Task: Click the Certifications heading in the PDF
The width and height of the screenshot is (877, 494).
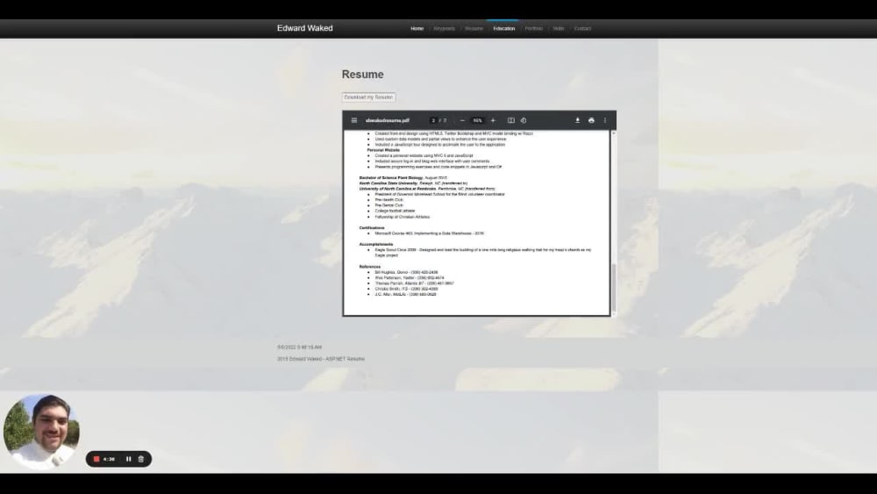Action: pyautogui.click(x=372, y=228)
